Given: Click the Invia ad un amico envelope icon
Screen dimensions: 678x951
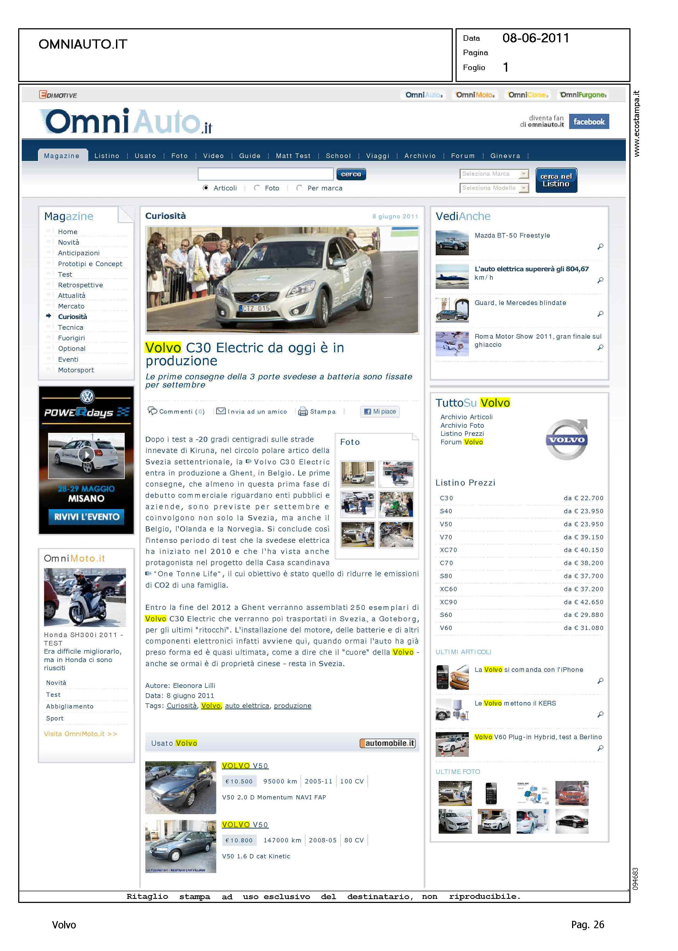Looking at the screenshot, I should (x=221, y=411).
